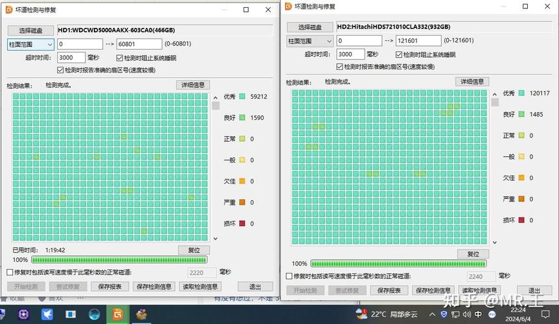Click 读取检测信息 in HD2 window
The image size is (559, 324).
tap(479, 290)
